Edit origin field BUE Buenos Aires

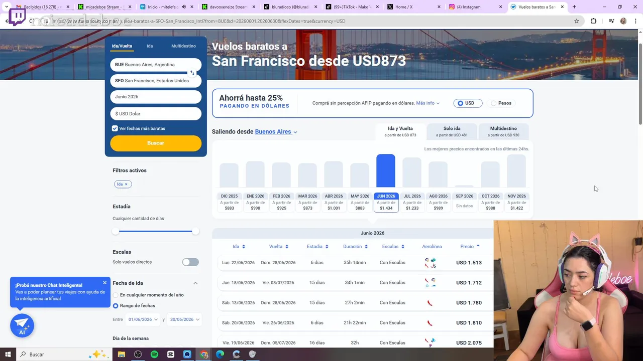point(156,65)
